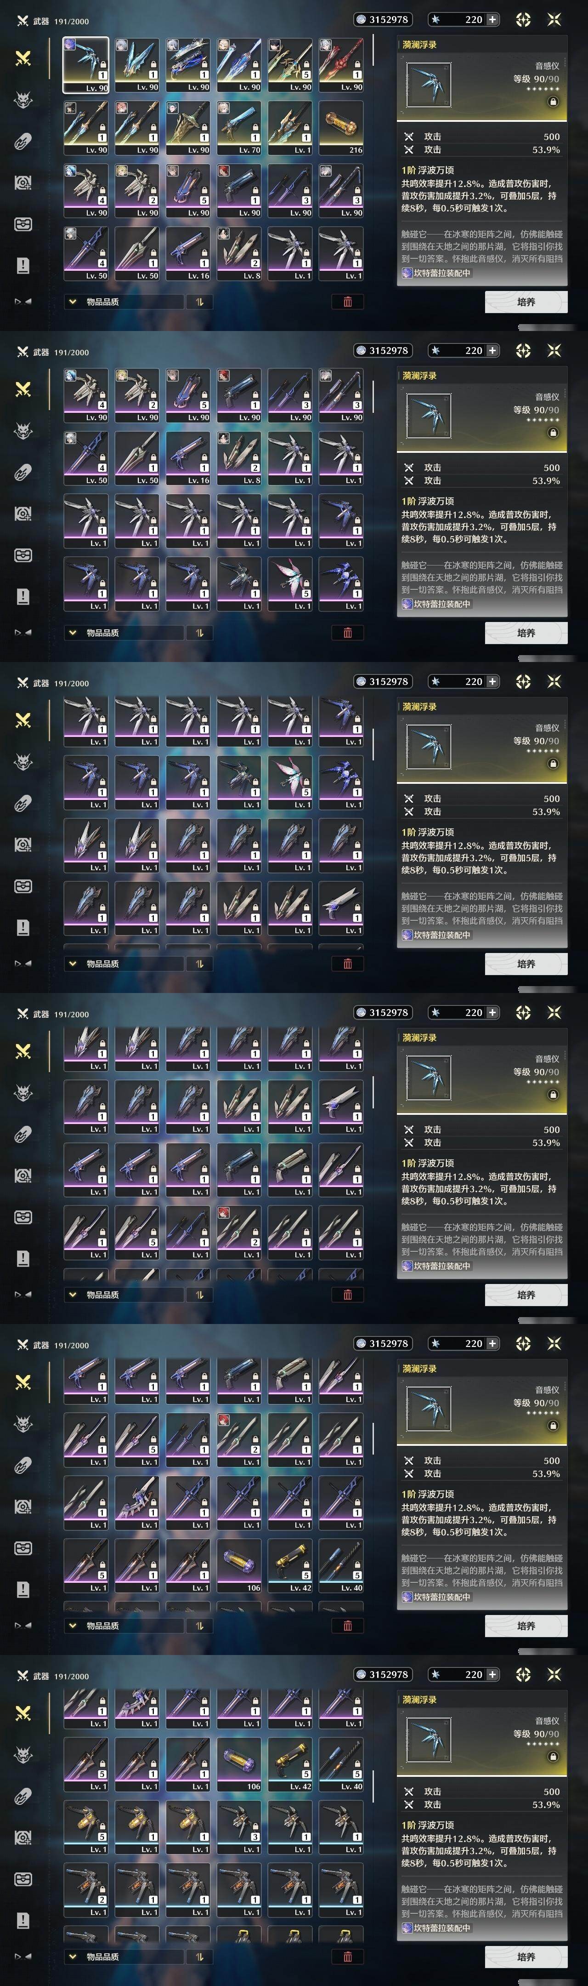Toggle sort order arrows beside the topmost 物品品质
The width and height of the screenshot is (588, 1986).
(199, 302)
